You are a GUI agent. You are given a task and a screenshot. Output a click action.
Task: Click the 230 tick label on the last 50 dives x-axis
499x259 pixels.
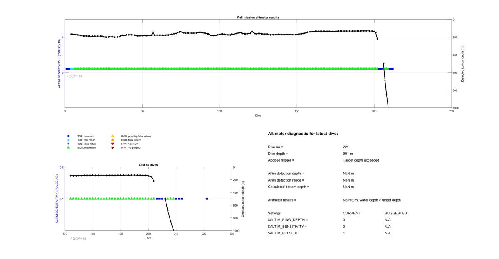[232, 234]
